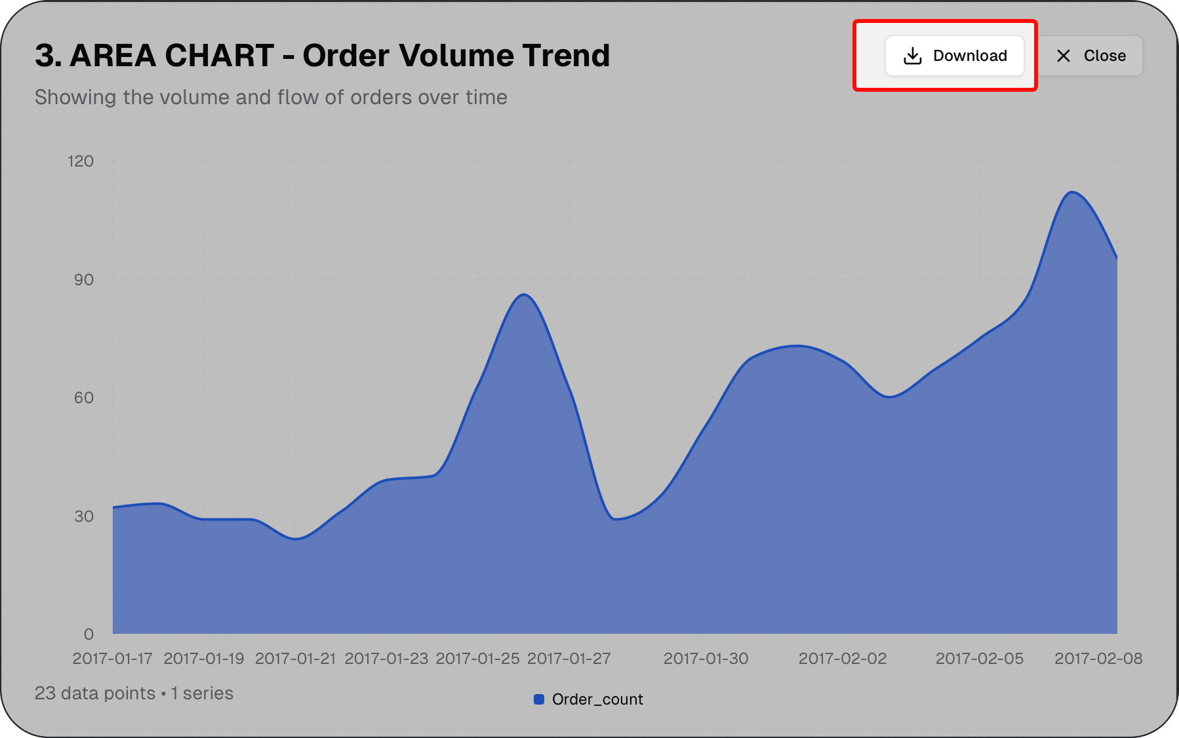Select the highest peak near 2017-02-07
This screenshot has height=738, width=1179.
(x=1071, y=192)
